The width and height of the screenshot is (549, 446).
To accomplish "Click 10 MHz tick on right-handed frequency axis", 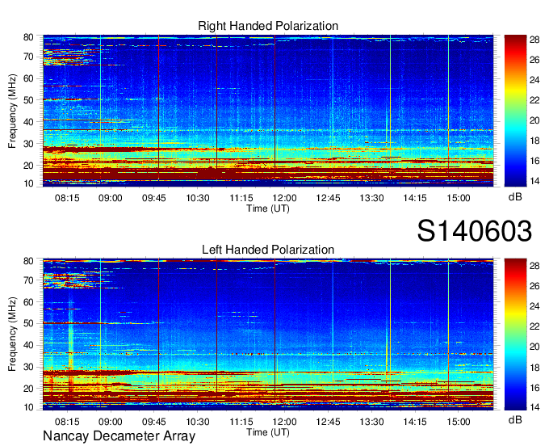I will (28, 183).
